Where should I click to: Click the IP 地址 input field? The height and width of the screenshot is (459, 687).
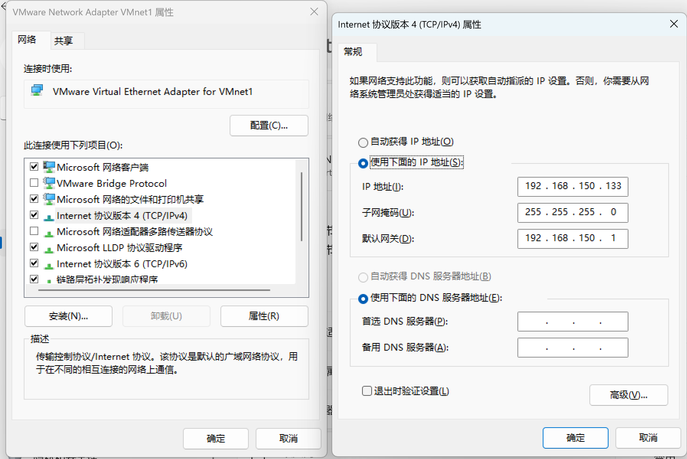(x=573, y=186)
